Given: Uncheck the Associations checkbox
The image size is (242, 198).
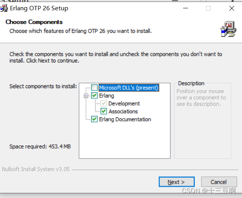Looking at the screenshot, I should [104, 111].
